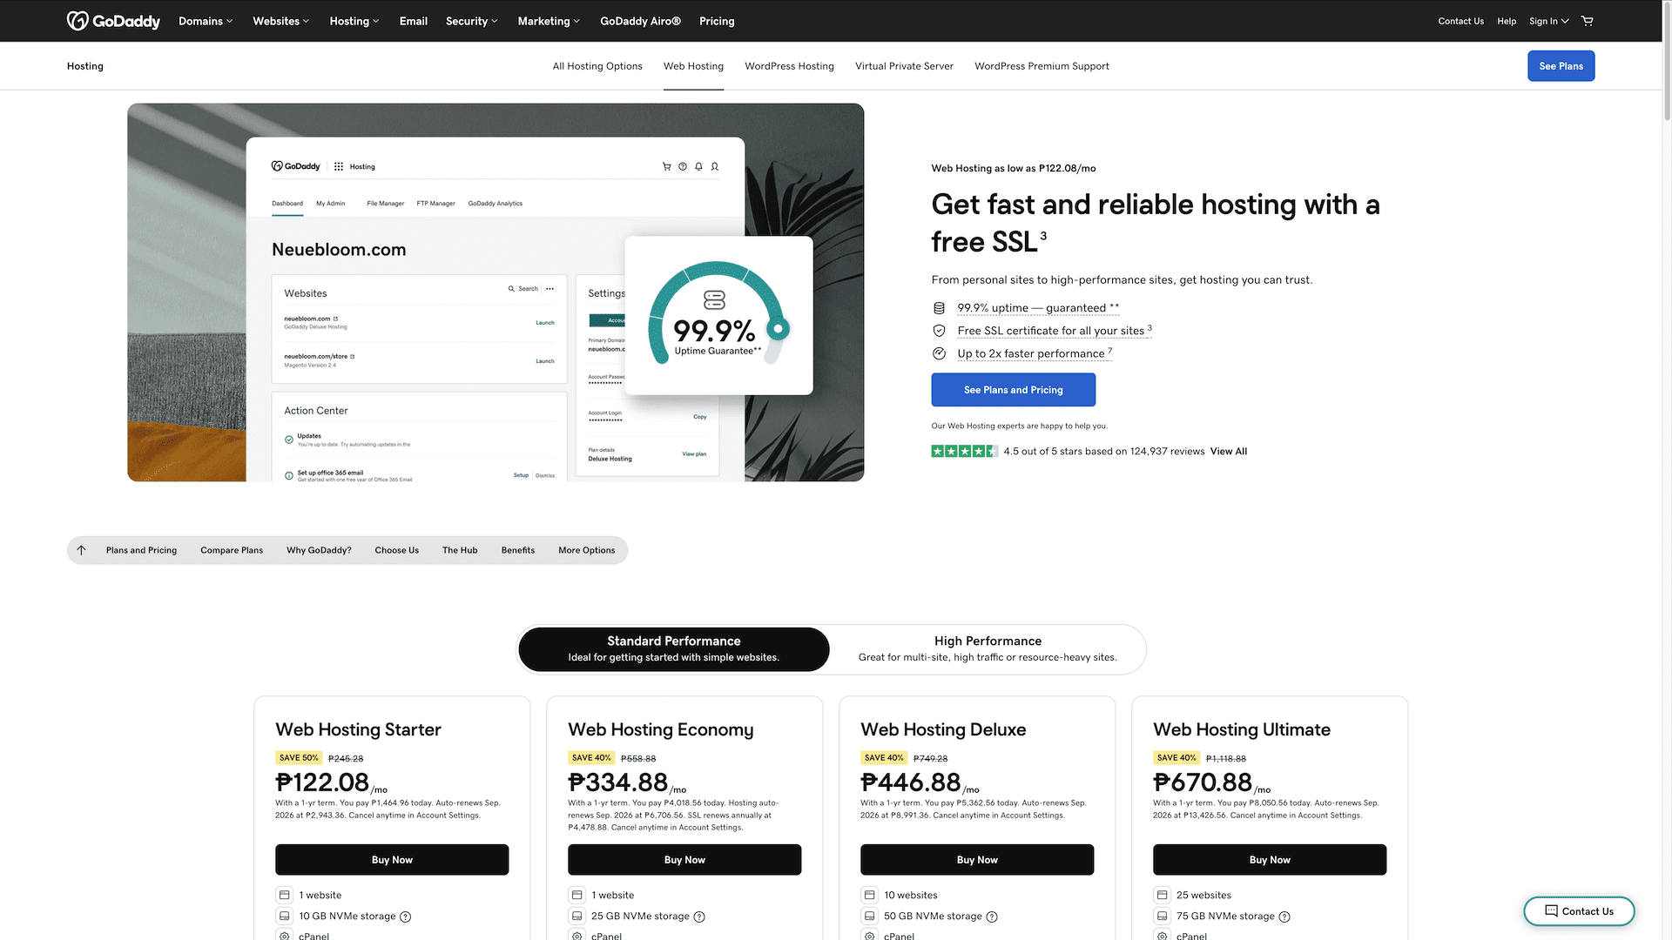Select High Performance toggle option
This screenshot has width=1672, height=940.
(x=988, y=649)
